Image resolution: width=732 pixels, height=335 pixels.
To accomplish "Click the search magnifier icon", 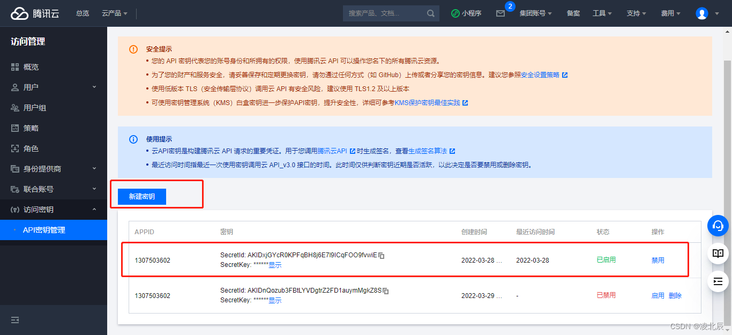I will (431, 13).
